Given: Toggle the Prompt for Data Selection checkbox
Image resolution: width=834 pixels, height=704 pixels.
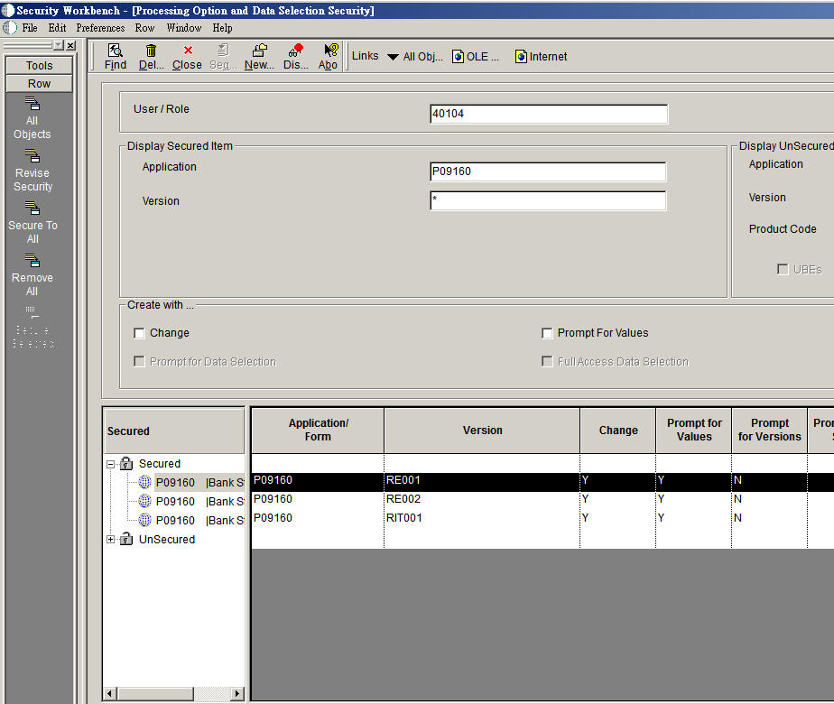Looking at the screenshot, I should 139,362.
